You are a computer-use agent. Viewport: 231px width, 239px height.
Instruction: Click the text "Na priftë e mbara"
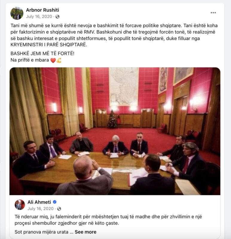[x=30, y=60]
